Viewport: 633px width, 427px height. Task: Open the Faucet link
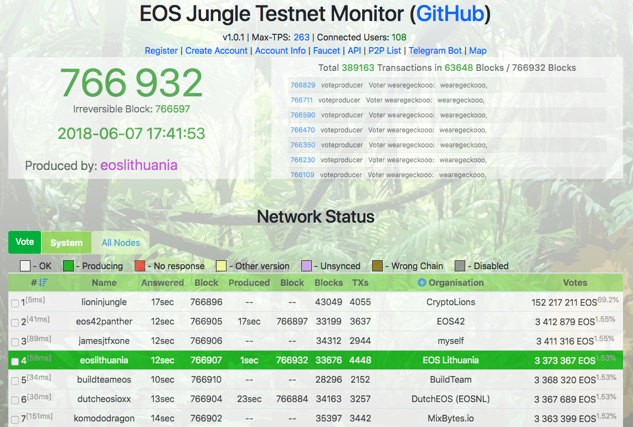coord(327,50)
